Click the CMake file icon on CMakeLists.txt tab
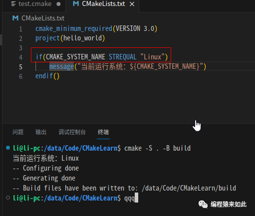This screenshot has width=255, height=216. click(x=76, y=4)
